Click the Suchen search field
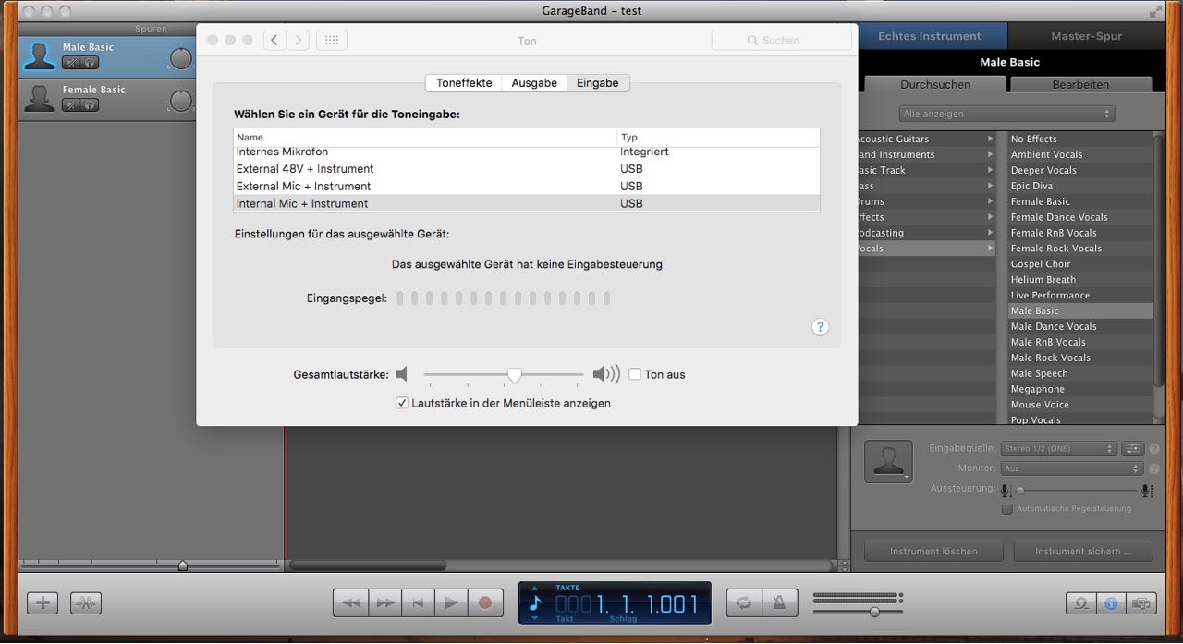This screenshot has height=644, width=1183. [x=781, y=41]
